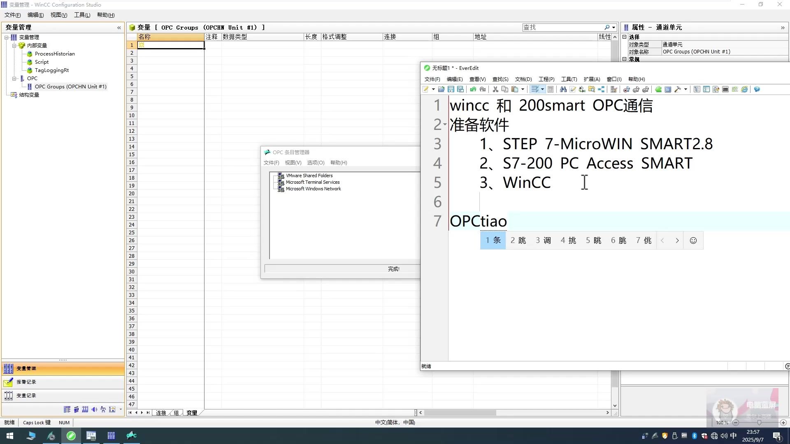Select Microsoft Windows Network node
790x444 pixels.
click(x=313, y=189)
